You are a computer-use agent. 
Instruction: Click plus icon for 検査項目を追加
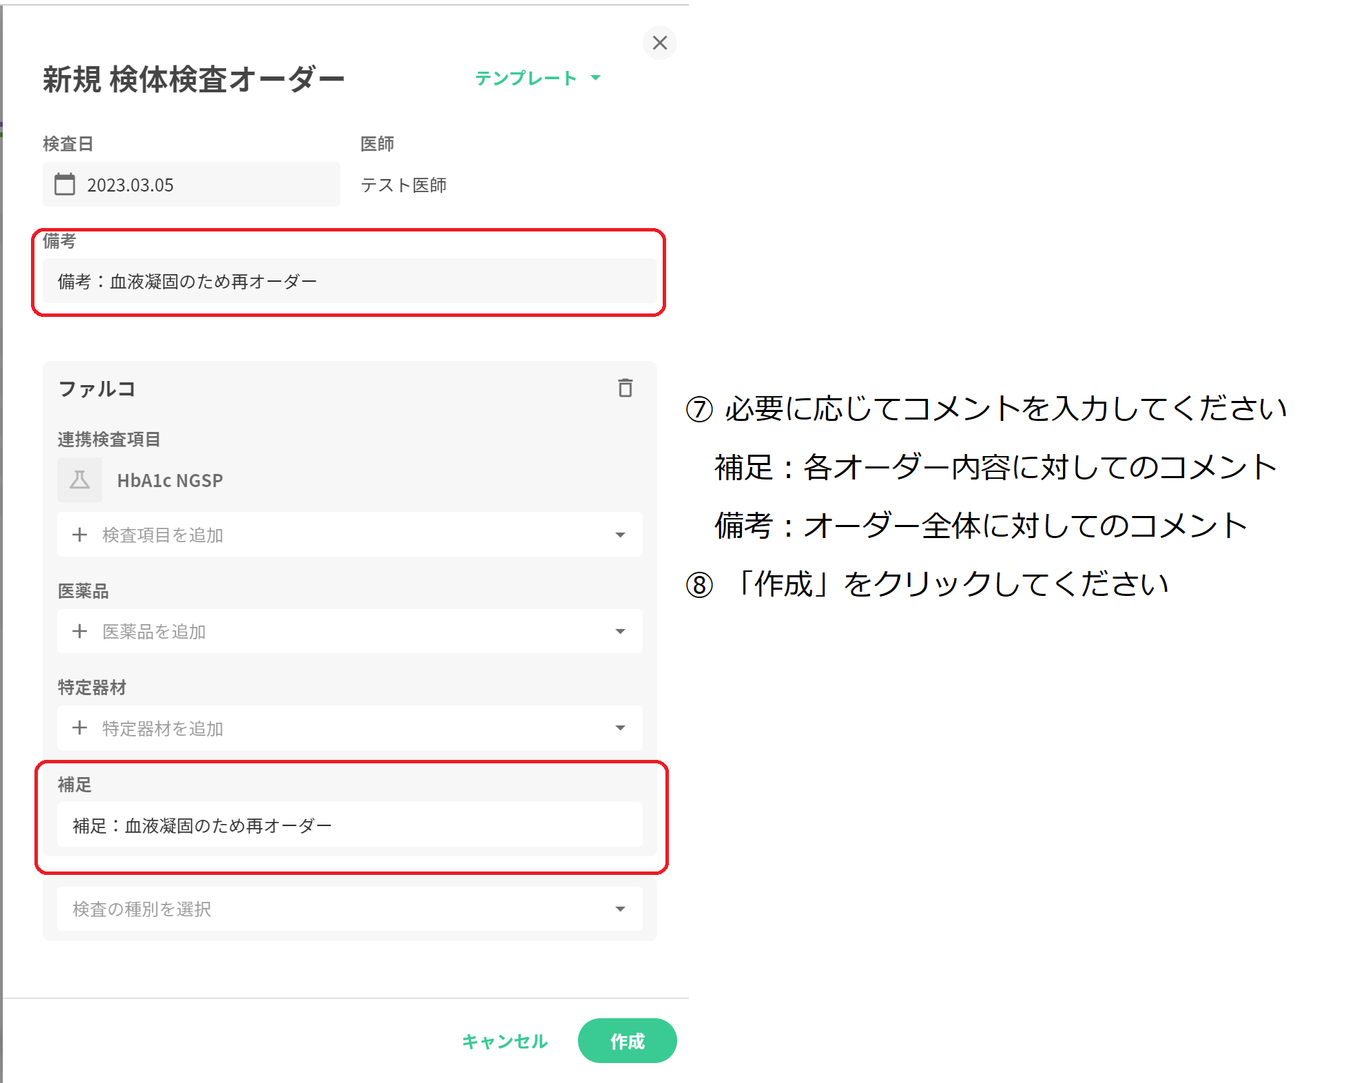(x=80, y=535)
